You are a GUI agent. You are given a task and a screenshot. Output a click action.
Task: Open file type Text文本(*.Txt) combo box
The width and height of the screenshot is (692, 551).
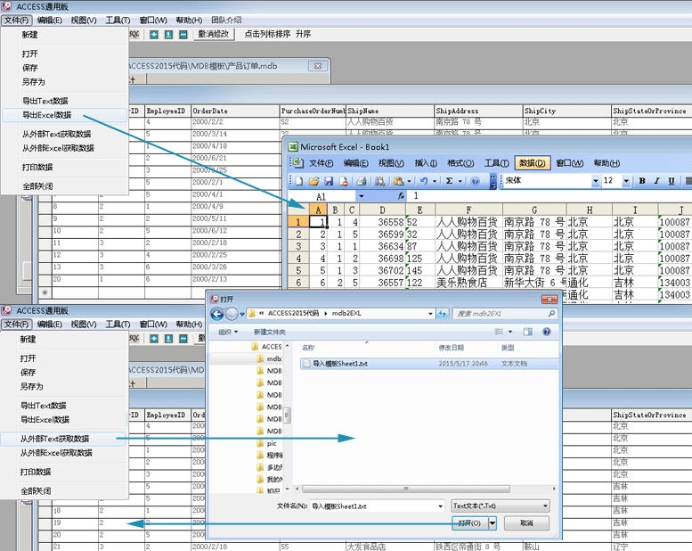point(501,506)
